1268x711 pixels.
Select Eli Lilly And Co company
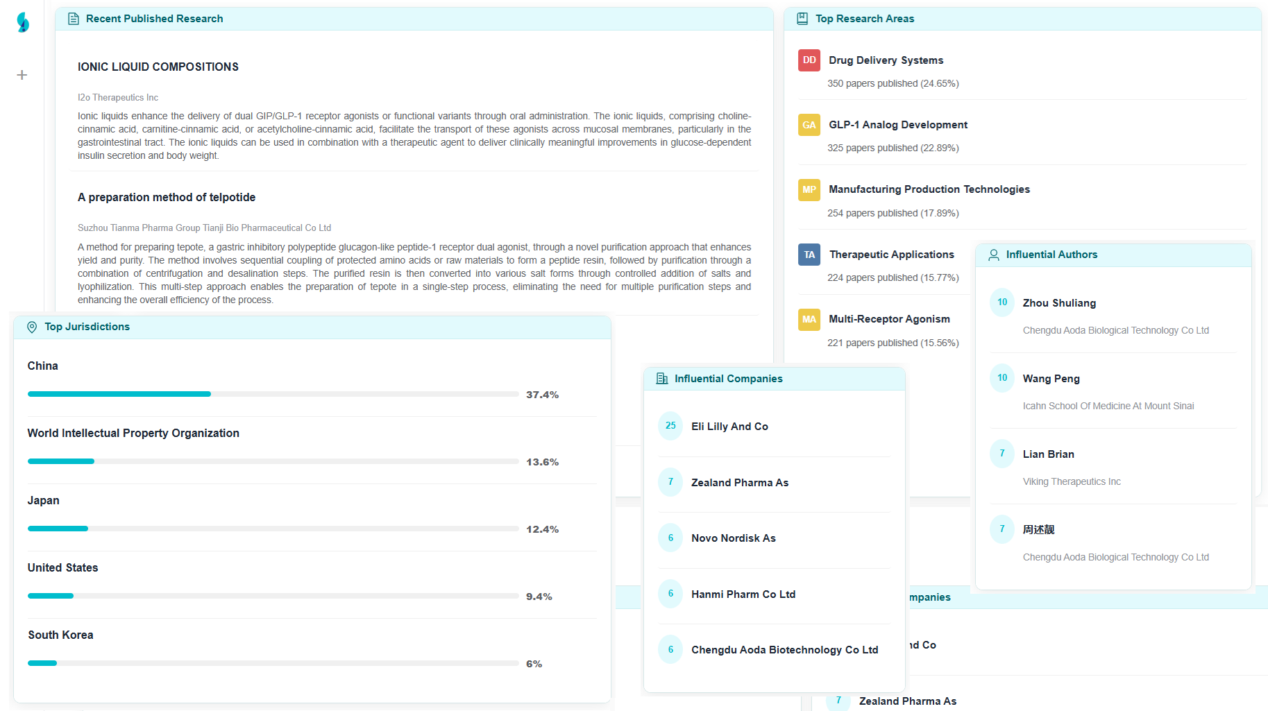(x=729, y=427)
